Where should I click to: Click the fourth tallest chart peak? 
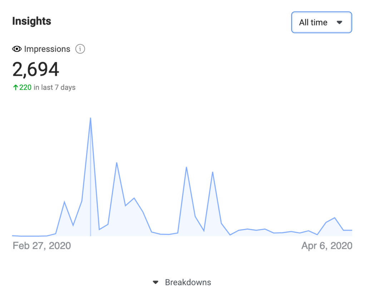click(x=213, y=172)
